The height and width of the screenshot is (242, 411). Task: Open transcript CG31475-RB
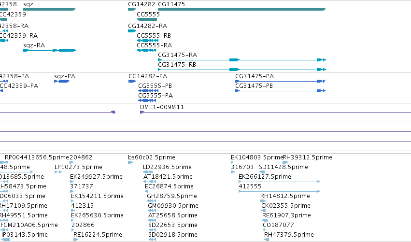tap(177, 65)
